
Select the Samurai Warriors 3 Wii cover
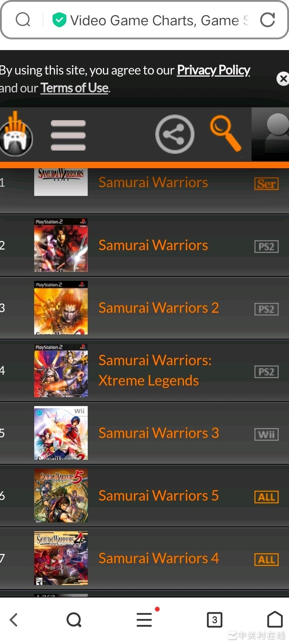click(x=61, y=433)
